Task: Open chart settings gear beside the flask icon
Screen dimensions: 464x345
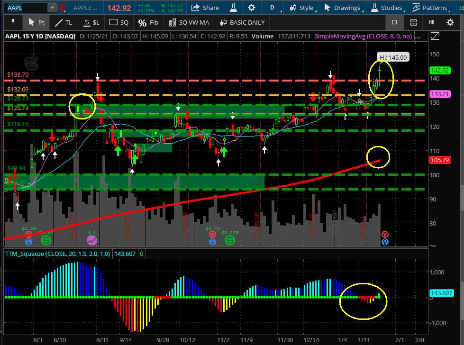Action: pyautogui.click(x=252, y=8)
